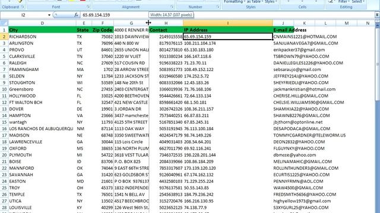Open the Number format dialog launcher
Screen dimensions: 380x213
pyautogui.click(x=218, y=7)
